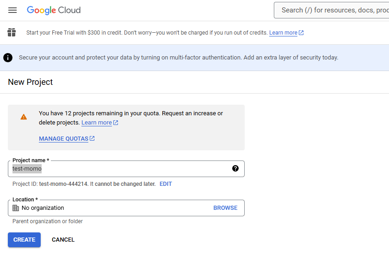Click the gift icon for Free Trial
This screenshot has height=279, width=389.
(12, 33)
